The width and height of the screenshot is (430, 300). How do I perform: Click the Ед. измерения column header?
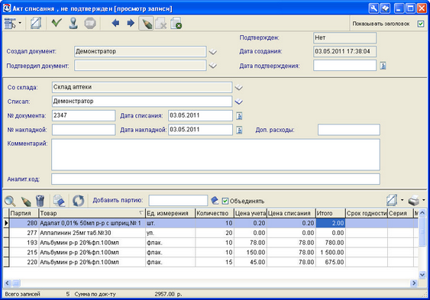click(x=170, y=213)
